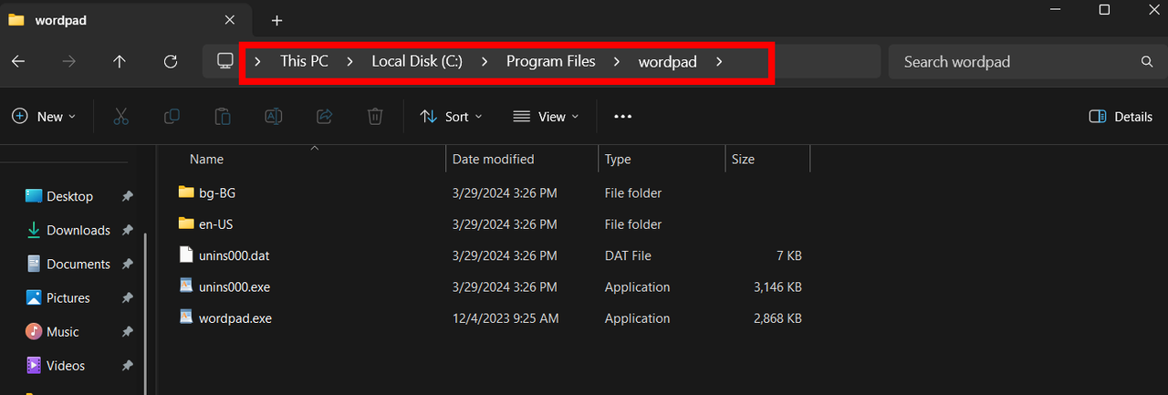Open the New dropdown menu
Viewport: 1168px width, 395px height.
pyautogui.click(x=44, y=117)
